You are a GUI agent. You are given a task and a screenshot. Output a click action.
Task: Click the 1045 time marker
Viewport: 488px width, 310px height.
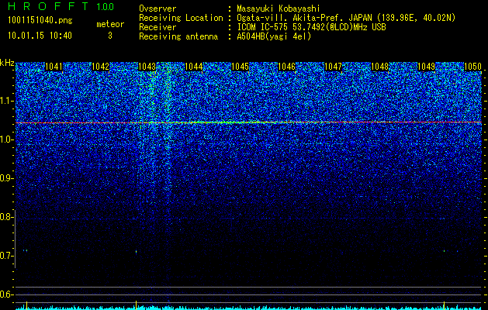pyautogui.click(x=240, y=67)
